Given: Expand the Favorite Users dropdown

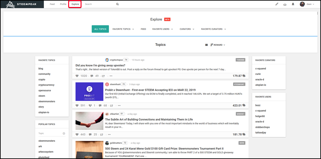Looking at the screenshot, I should (x=162, y=29).
